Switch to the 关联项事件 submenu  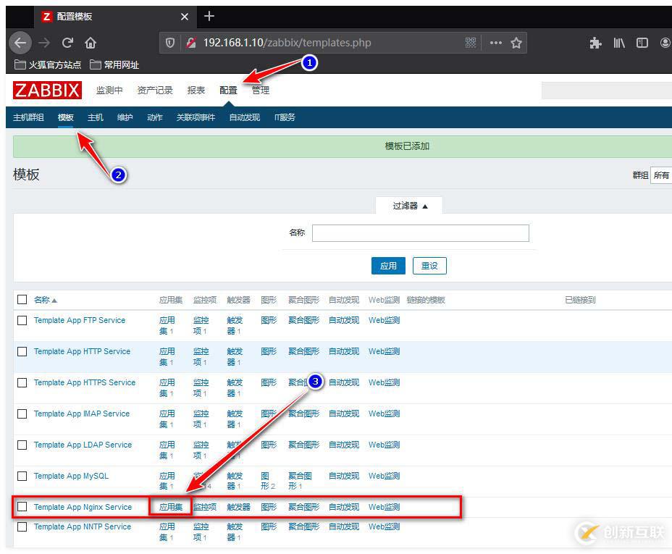(x=196, y=117)
